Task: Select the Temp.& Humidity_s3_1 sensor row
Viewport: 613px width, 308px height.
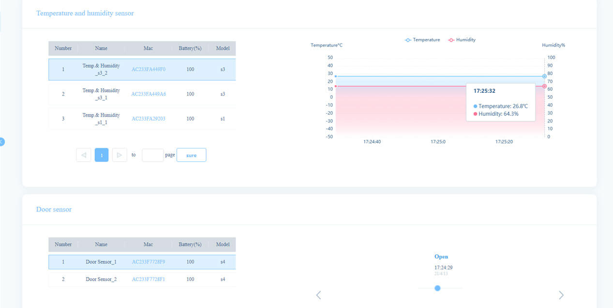Action: point(101,94)
